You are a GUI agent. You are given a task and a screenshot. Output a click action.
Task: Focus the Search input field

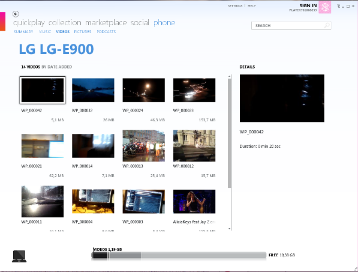291,26
